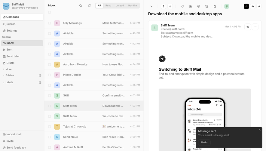Screen dimensions: 266x151
Task: Open the Send later folder
Action: (22, 56)
